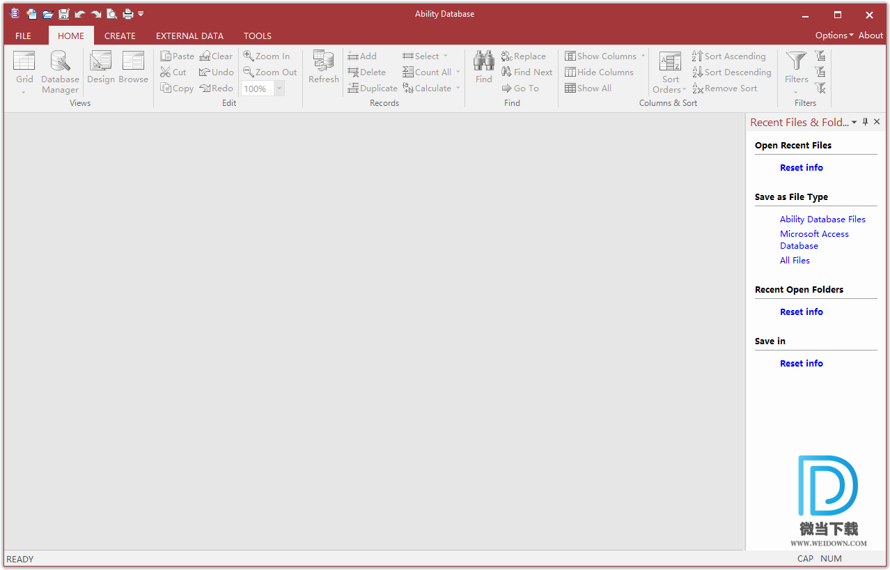Open the FILE menu tab

[23, 36]
